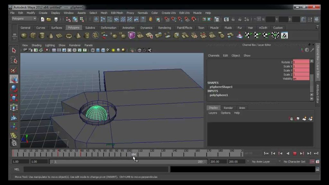Click the question mark snap icon

[143, 19]
